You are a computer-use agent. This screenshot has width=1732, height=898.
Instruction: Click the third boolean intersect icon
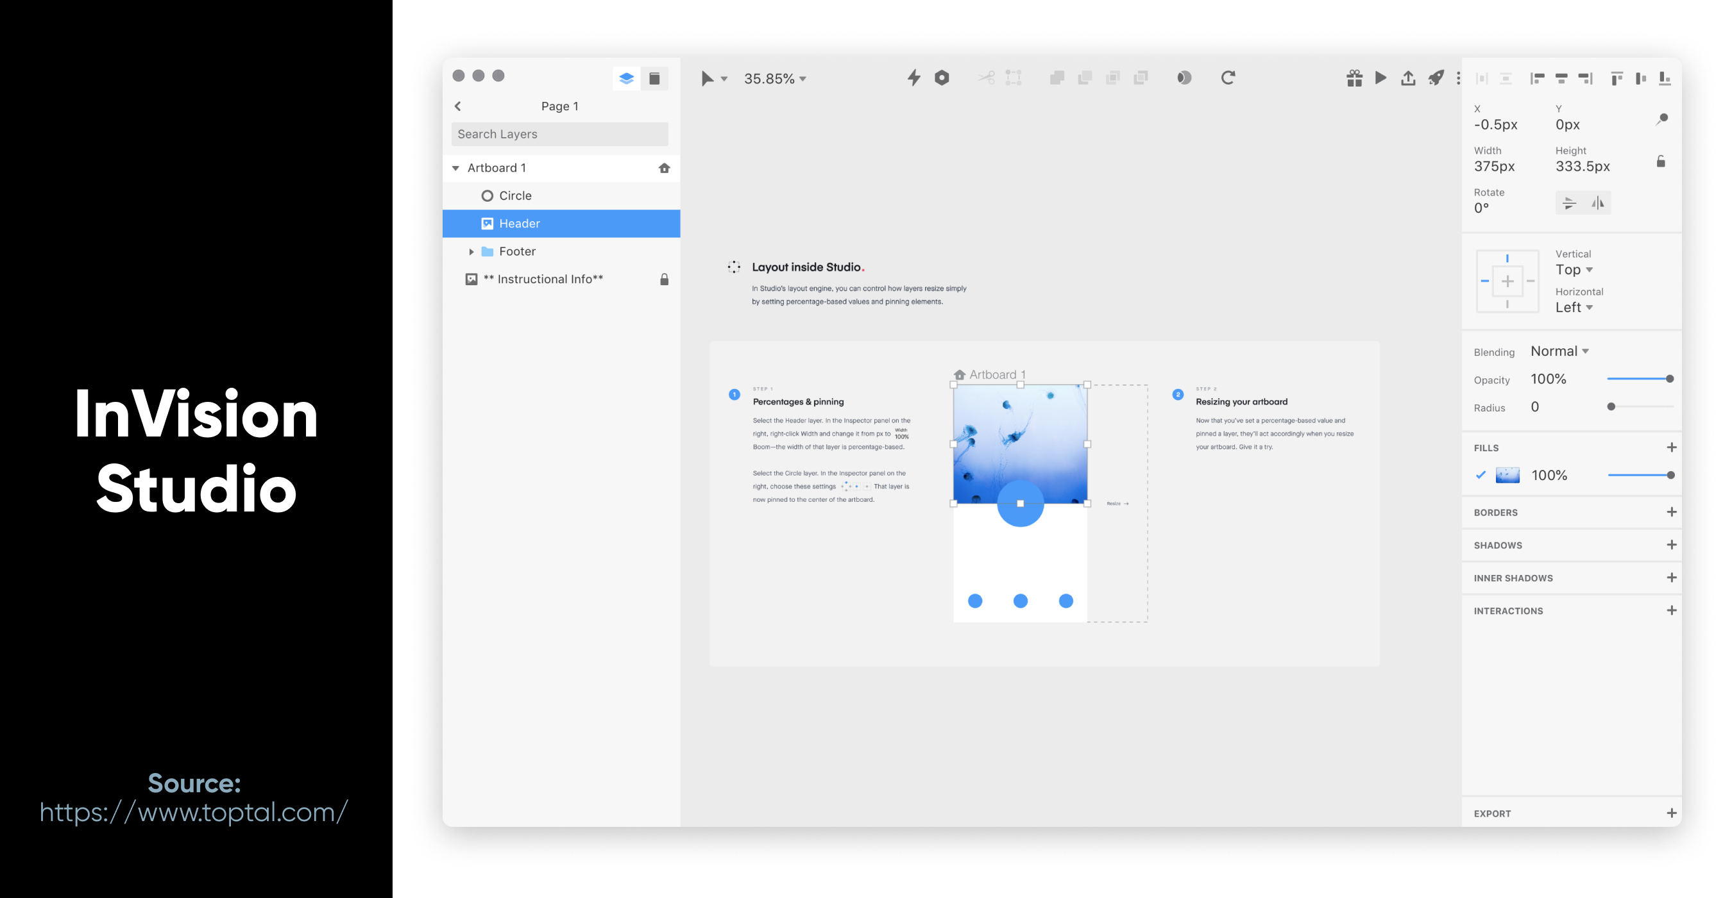(1113, 78)
